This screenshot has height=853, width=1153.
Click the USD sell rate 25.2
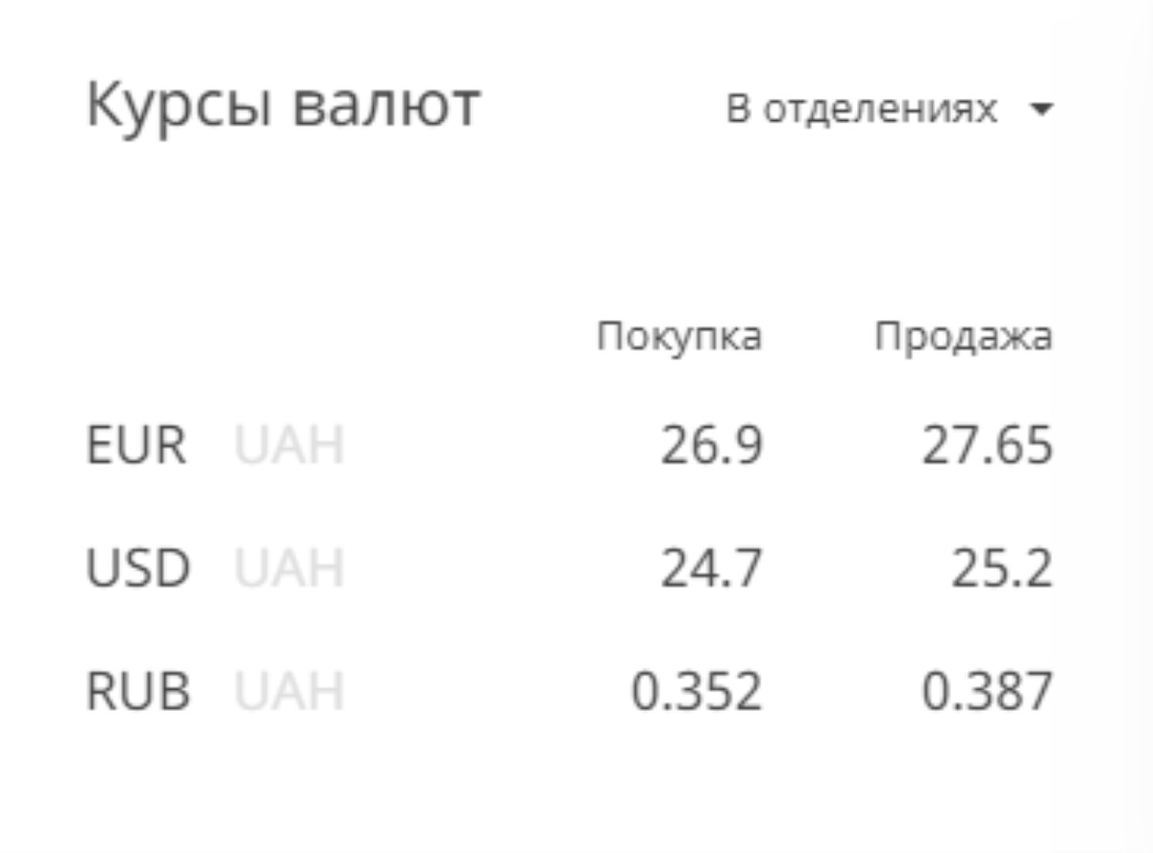click(x=1002, y=569)
